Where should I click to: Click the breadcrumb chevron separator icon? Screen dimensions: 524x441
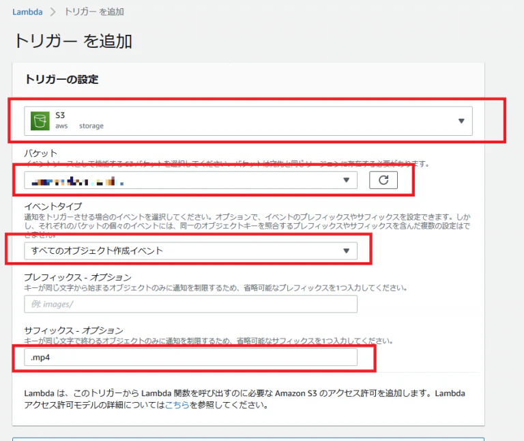pyautogui.click(x=53, y=12)
